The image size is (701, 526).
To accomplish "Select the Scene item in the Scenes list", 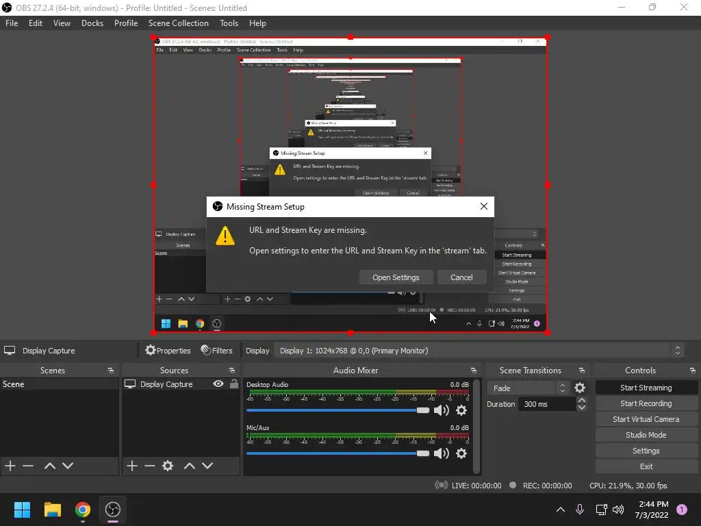I will tap(59, 384).
